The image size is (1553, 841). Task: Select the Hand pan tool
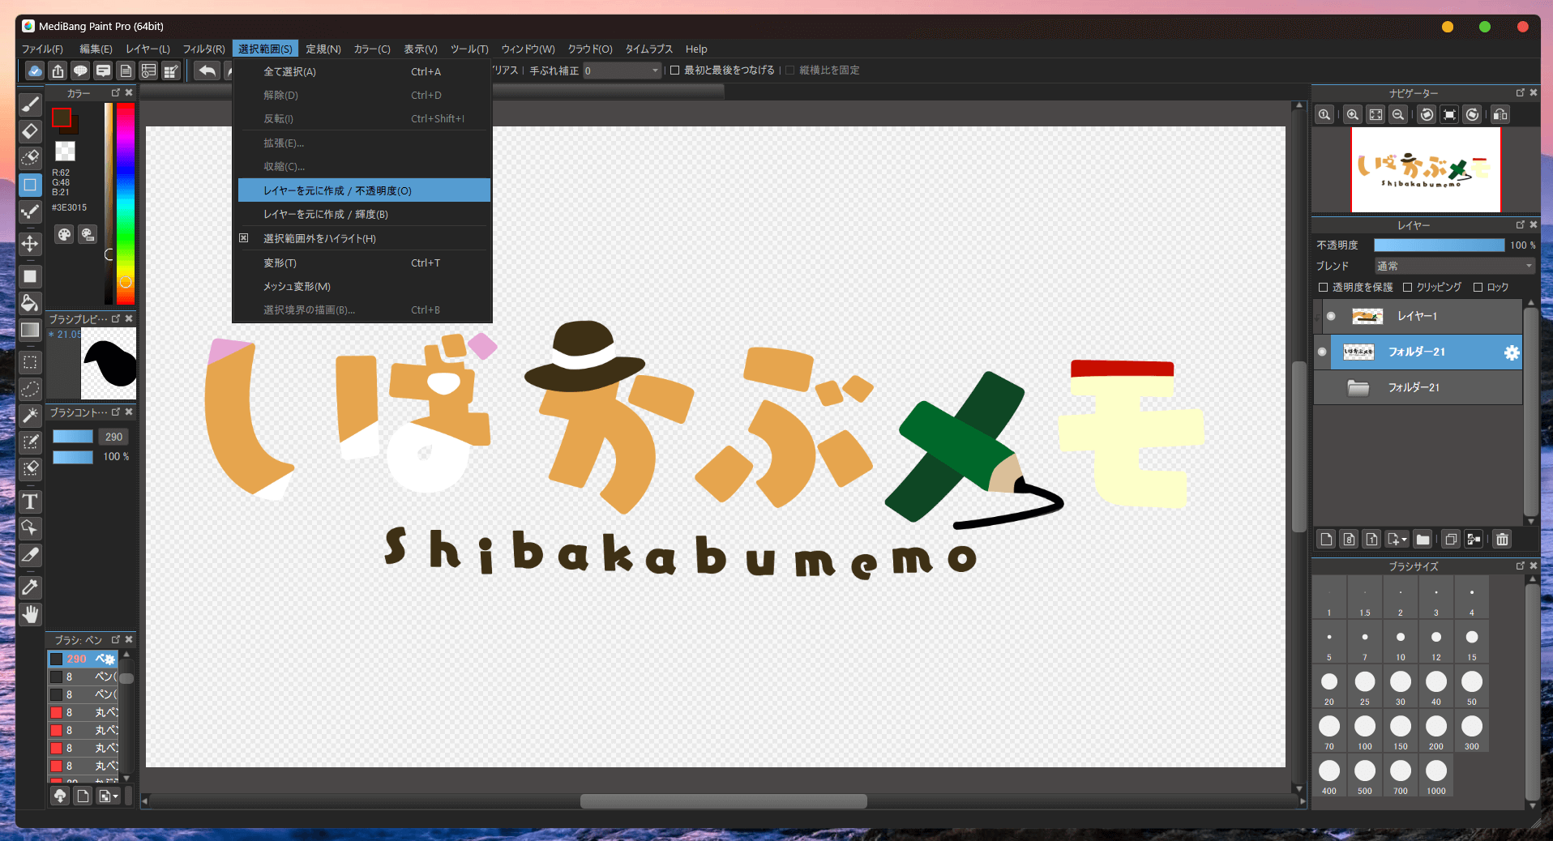tap(30, 614)
